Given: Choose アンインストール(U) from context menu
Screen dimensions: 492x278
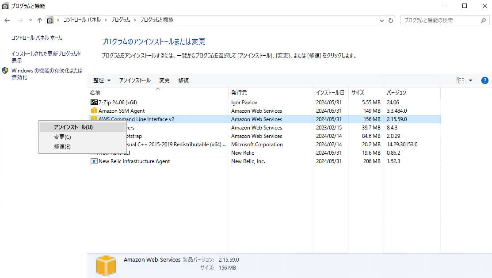Looking at the screenshot, I should (x=83, y=127).
